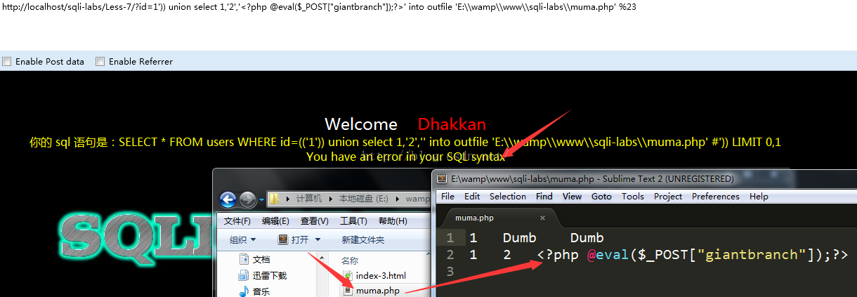Open Explorer's 文件(F) menu

point(237,221)
